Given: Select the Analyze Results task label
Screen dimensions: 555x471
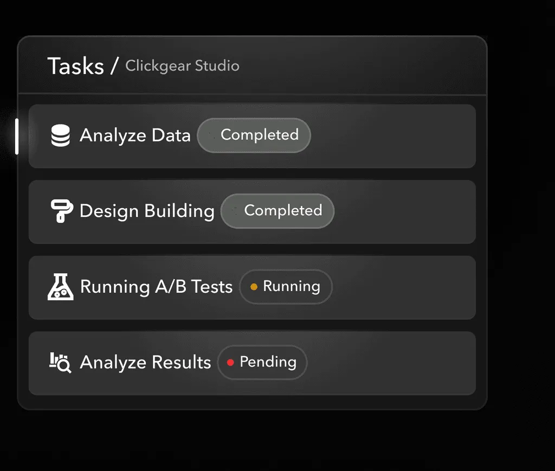Looking at the screenshot, I should (x=145, y=363).
